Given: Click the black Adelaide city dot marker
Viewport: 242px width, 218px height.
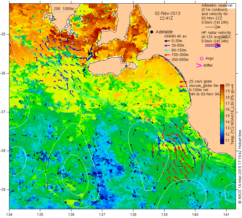Looking at the screenshot, I should [x=152, y=32].
